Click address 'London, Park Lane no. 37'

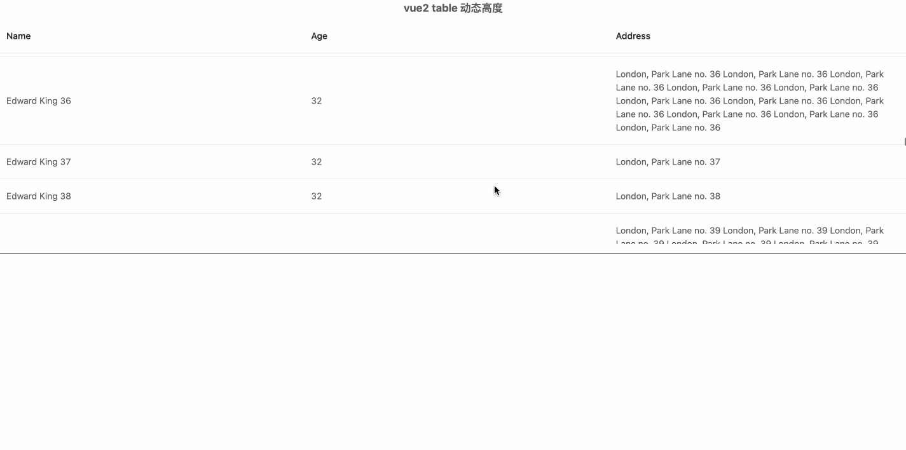[668, 162]
